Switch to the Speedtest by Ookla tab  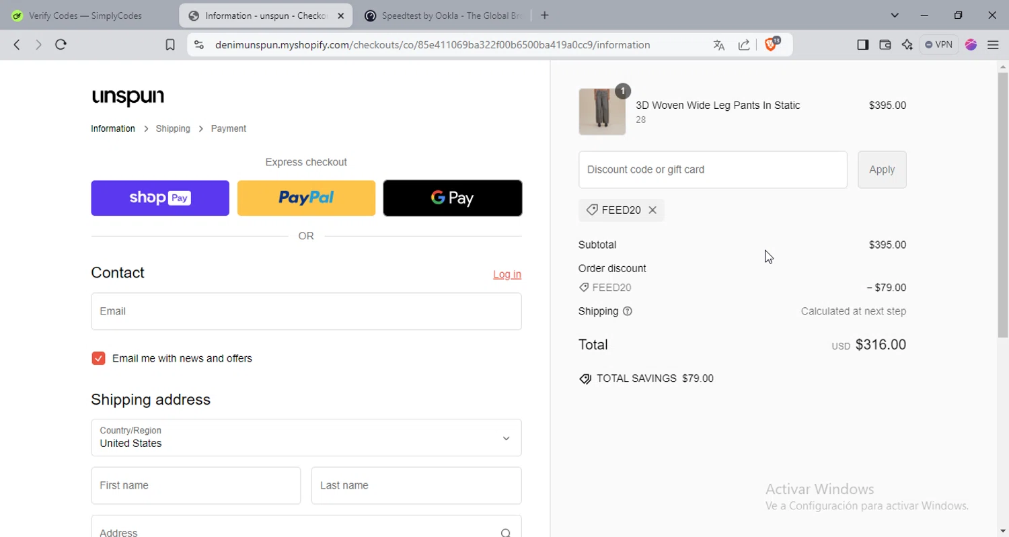click(444, 15)
